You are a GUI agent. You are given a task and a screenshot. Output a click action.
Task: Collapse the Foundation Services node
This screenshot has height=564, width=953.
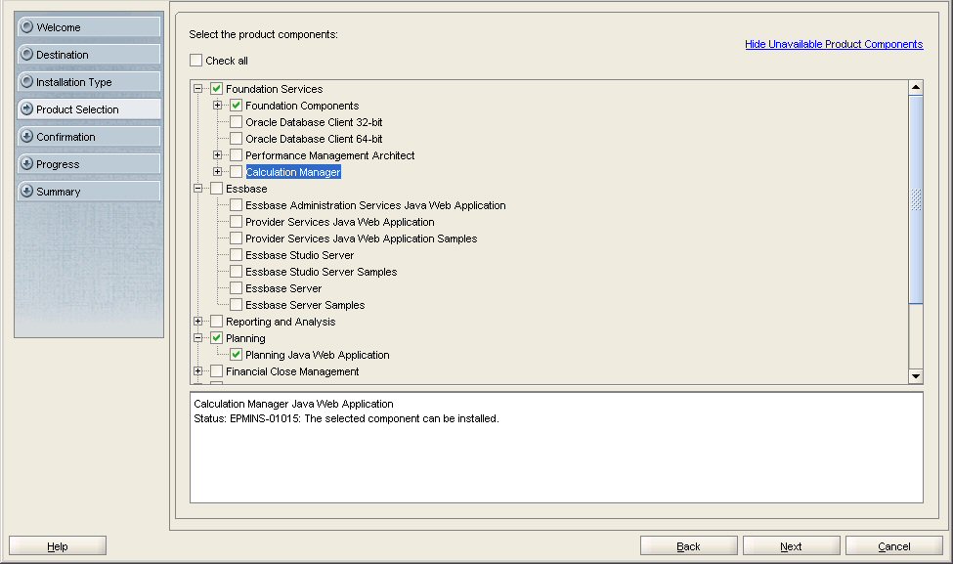tap(198, 89)
